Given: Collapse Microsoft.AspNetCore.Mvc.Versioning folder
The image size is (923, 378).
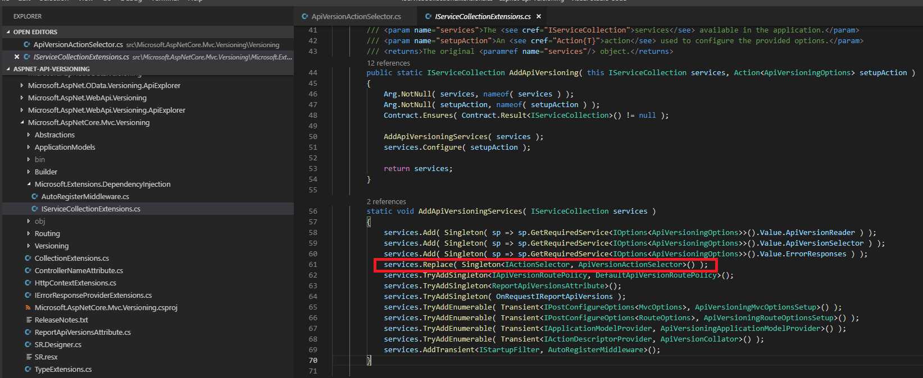Looking at the screenshot, I should tap(22, 122).
